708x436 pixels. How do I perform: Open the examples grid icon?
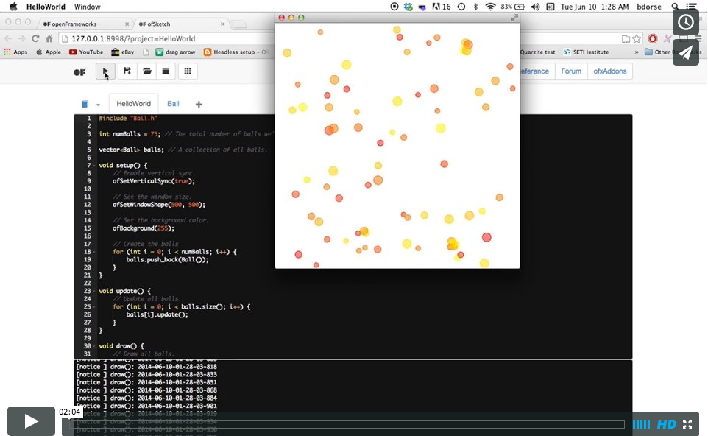pyautogui.click(x=188, y=71)
